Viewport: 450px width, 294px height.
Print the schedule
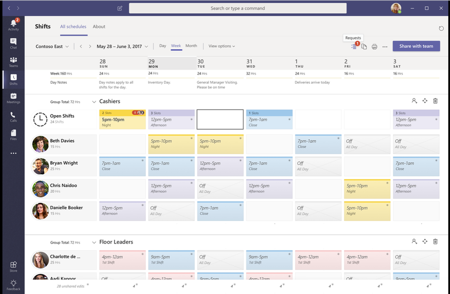click(374, 46)
